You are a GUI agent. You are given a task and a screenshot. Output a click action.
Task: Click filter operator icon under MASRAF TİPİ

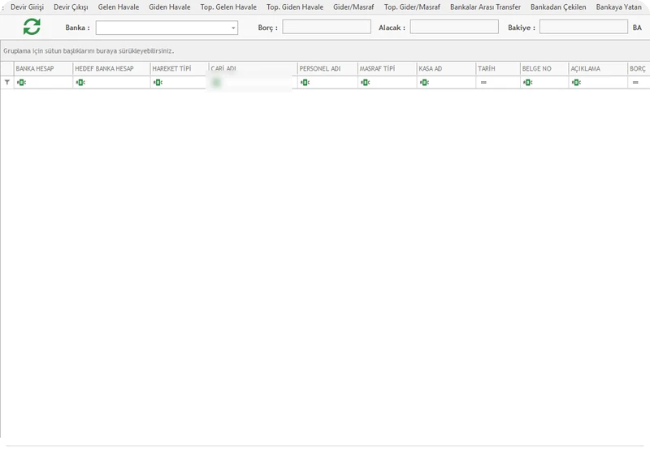pyautogui.click(x=365, y=83)
